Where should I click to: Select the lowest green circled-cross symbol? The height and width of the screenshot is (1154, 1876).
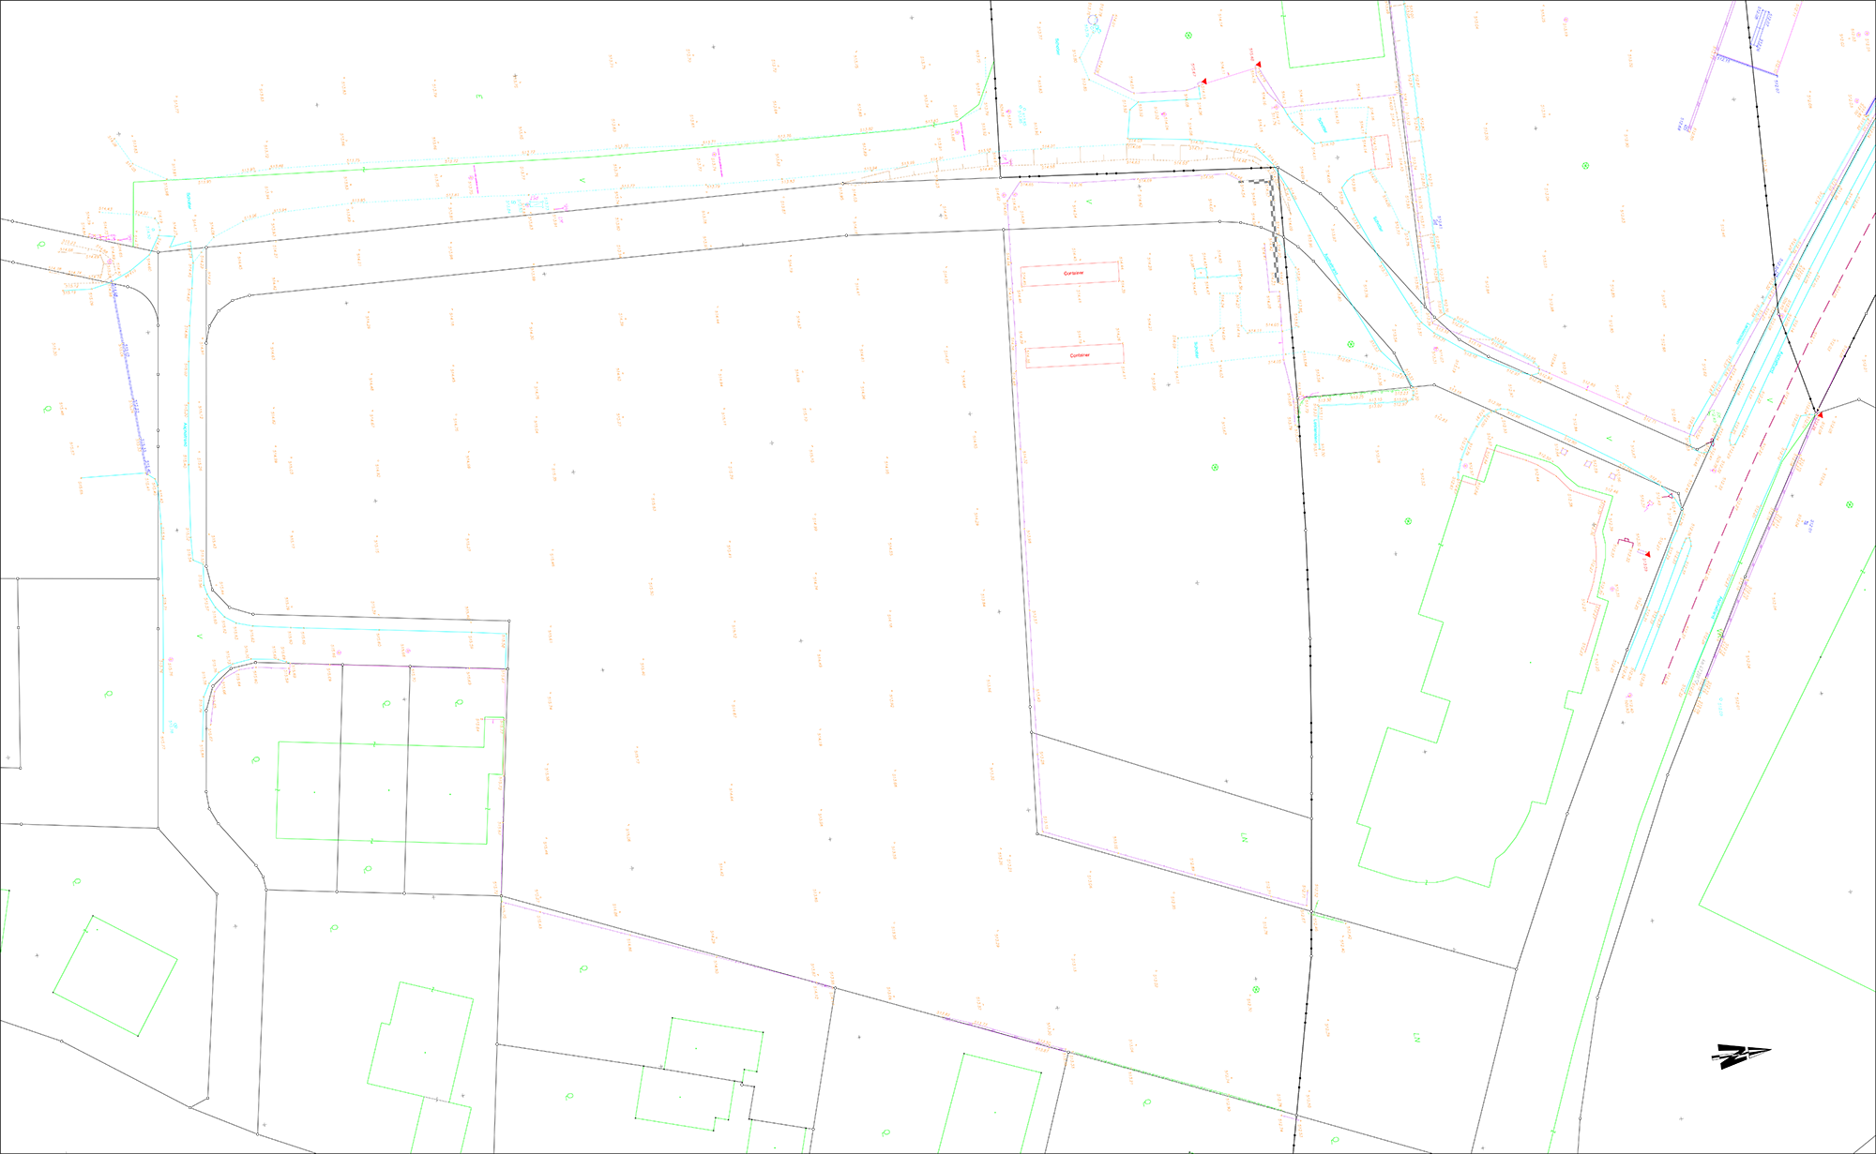click(1256, 989)
